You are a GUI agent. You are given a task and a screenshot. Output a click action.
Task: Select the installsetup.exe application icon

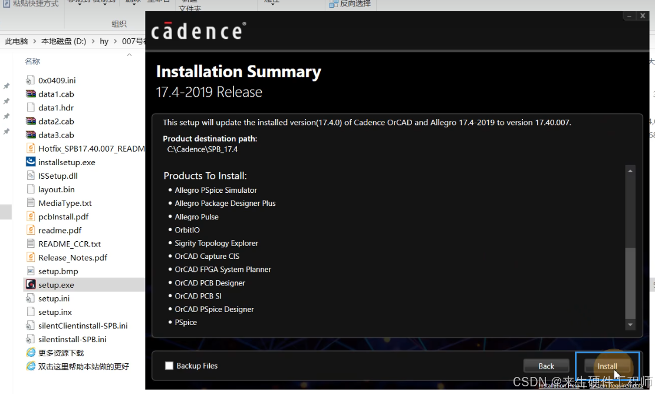pyautogui.click(x=31, y=162)
